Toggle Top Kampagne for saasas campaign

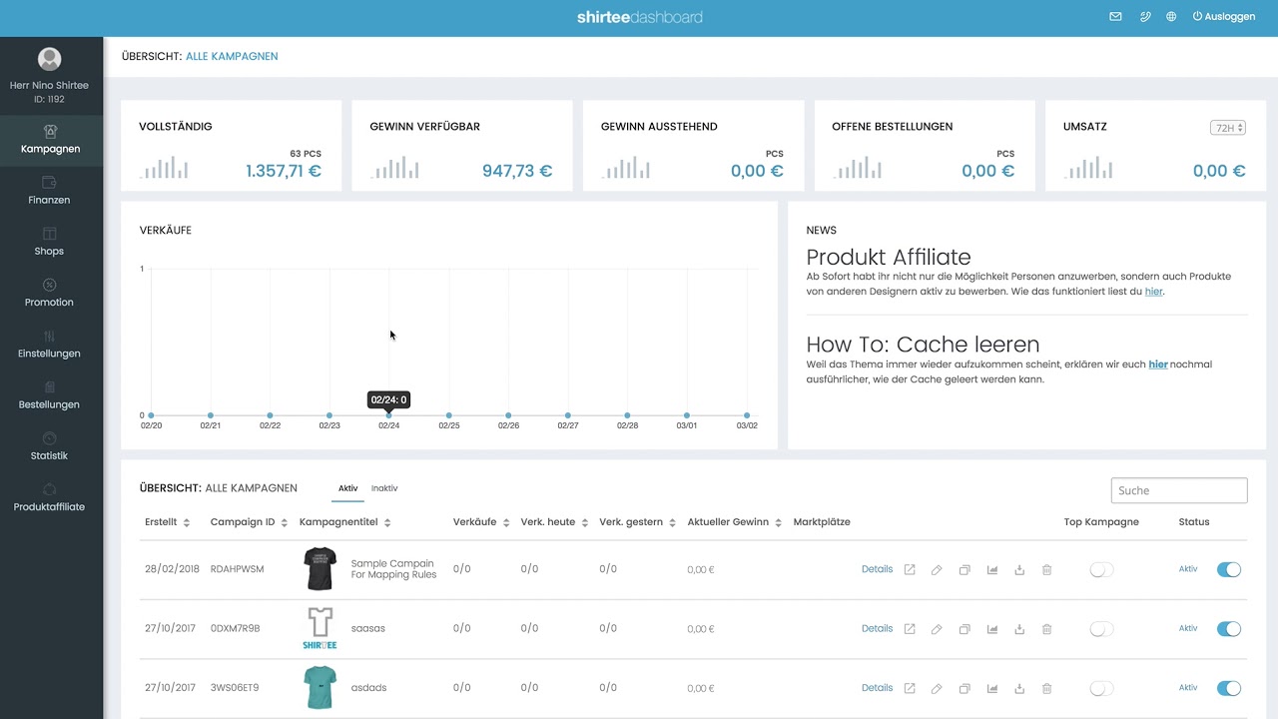pyautogui.click(x=1101, y=629)
